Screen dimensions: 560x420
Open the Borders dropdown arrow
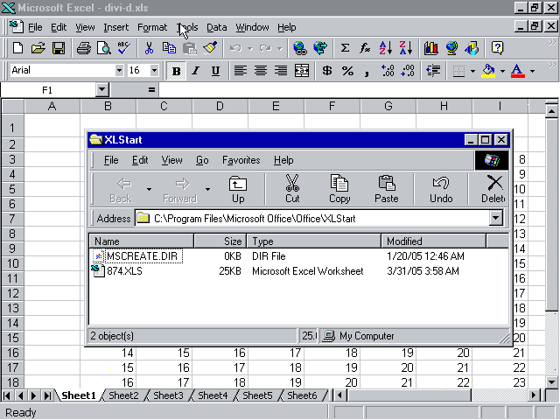472,71
